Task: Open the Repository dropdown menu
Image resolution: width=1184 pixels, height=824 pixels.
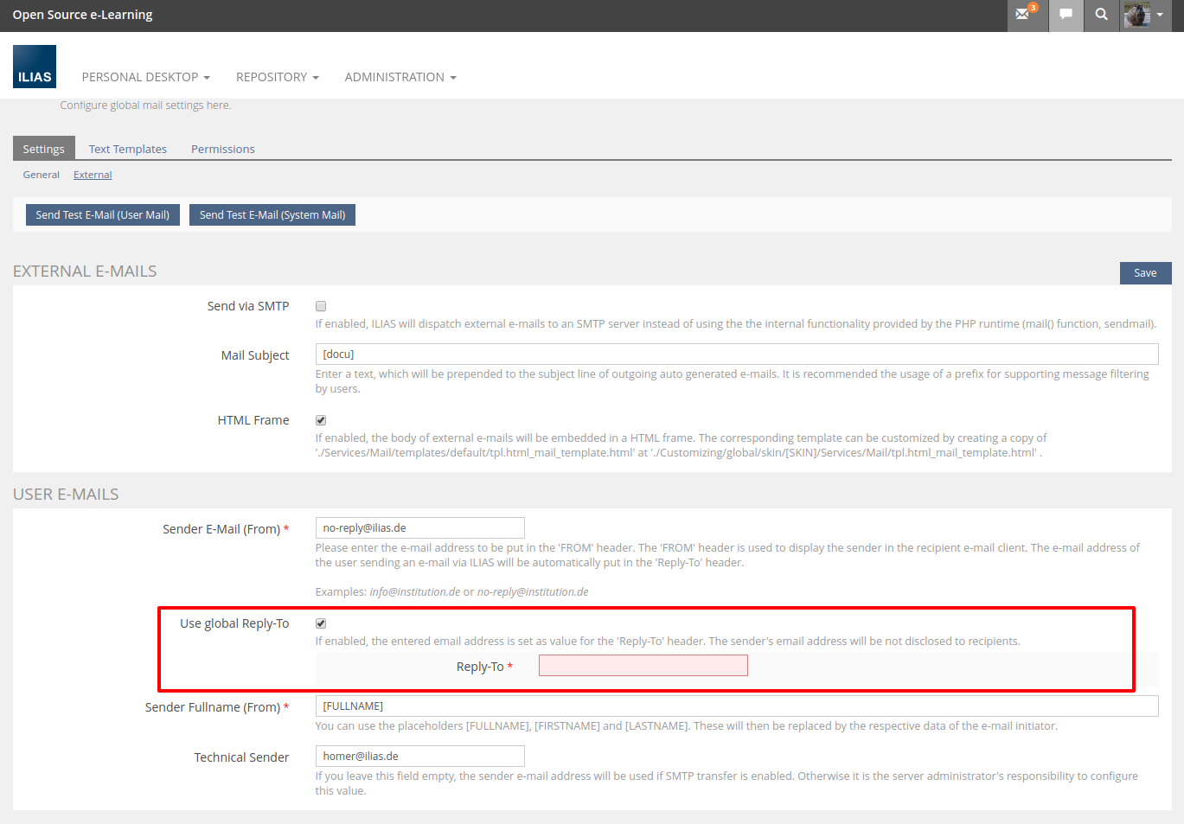Action: click(x=277, y=77)
